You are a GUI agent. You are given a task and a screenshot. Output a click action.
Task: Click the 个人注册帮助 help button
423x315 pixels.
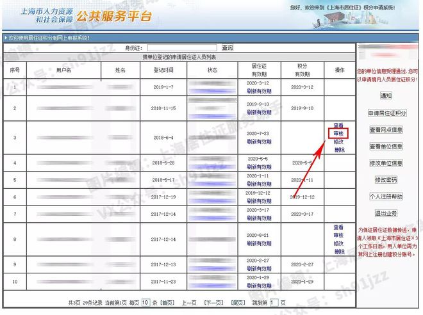[x=386, y=197]
